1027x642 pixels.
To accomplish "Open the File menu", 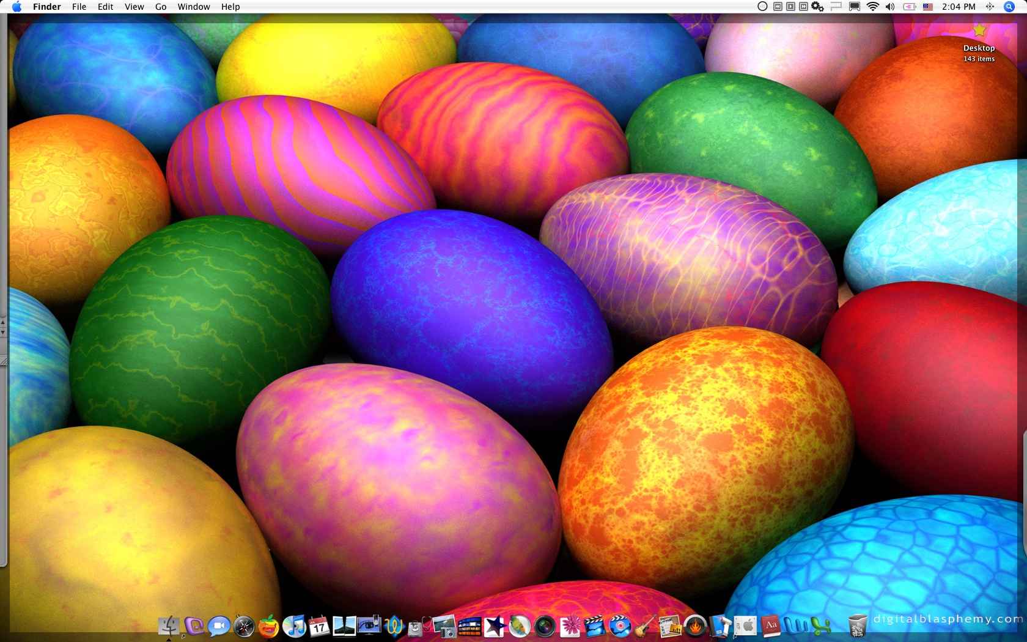I will point(79,7).
